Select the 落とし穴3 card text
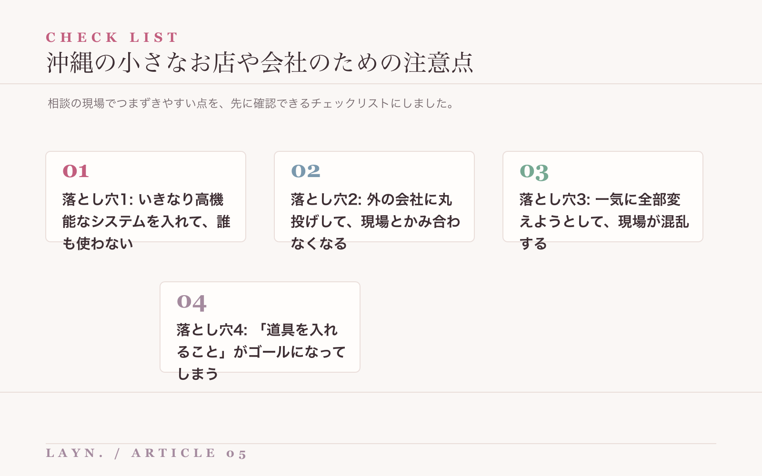 [604, 221]
